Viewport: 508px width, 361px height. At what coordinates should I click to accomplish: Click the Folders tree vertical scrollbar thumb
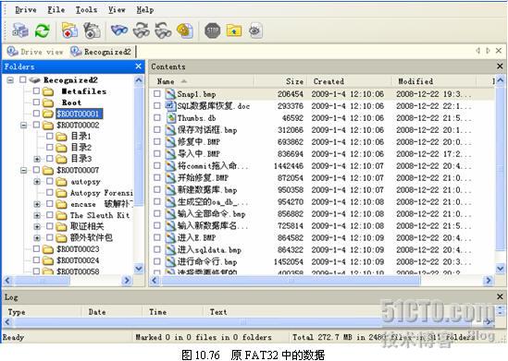point(139,146)
